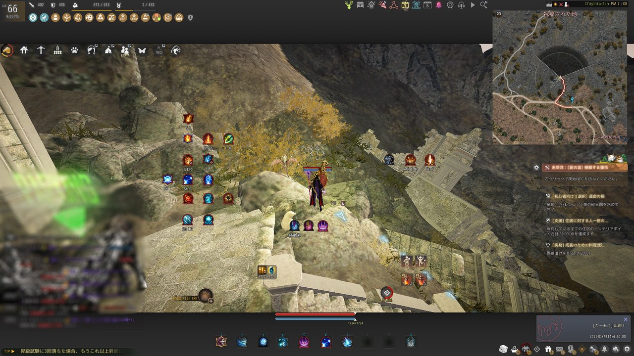The width and height of the screenshot is (634, 356).
Task: Click the first skill slot in hotbar
Action: (221, 341)
